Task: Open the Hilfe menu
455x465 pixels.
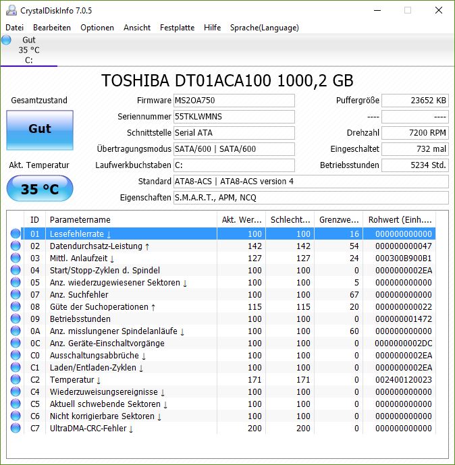Action: point(213,28)
